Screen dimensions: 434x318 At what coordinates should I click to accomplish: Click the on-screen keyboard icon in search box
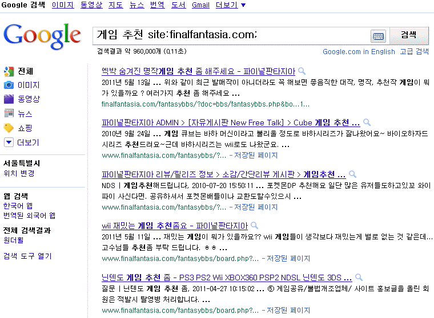[x=378, y=36]
